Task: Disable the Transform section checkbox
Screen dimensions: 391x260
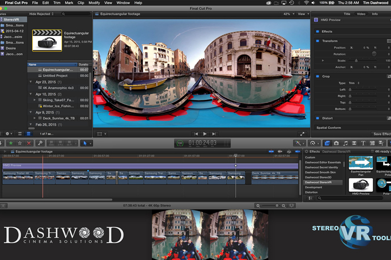Action: 317,41
